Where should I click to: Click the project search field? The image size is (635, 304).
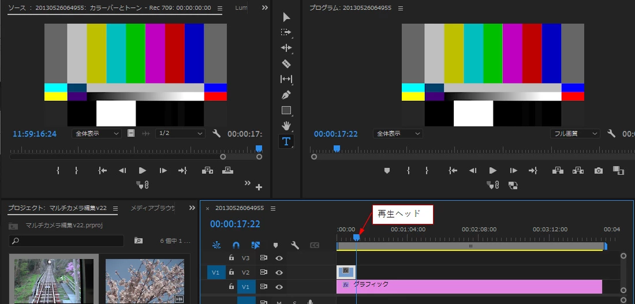click(x=66, y=241)
